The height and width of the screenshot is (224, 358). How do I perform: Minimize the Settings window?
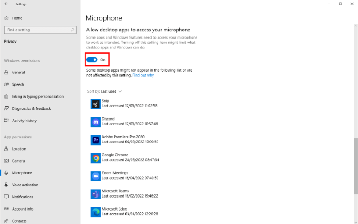coord(329,4)
